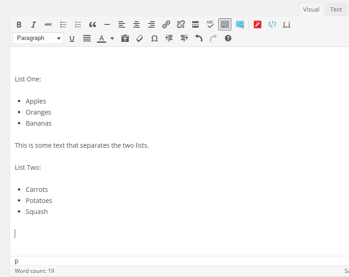
Task: Click the blue brackets shortcode icon
Action: click(x=272, y=24)
